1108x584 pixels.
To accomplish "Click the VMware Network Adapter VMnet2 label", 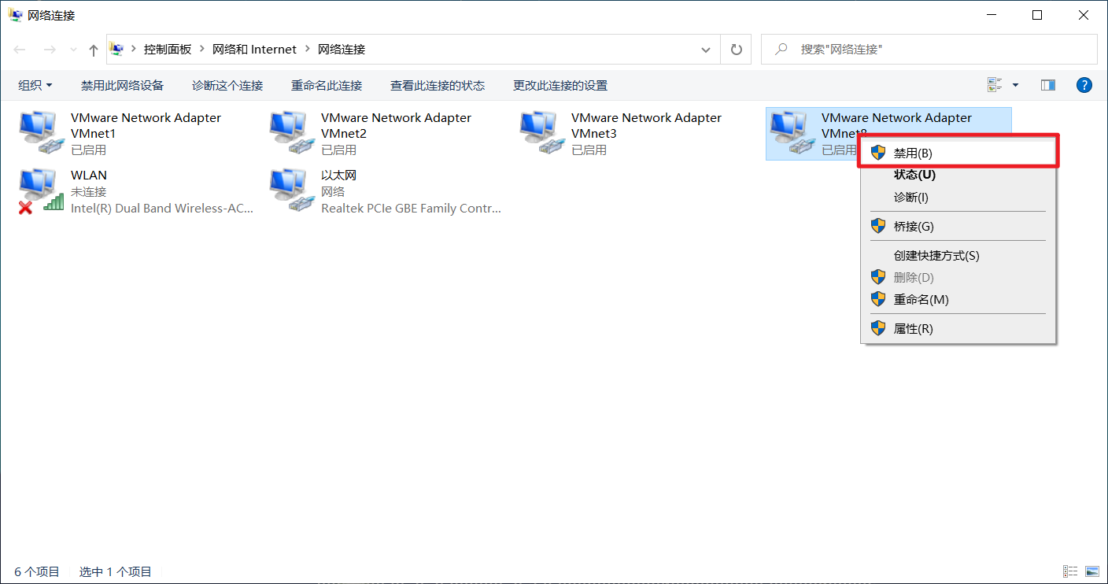I will tap(396, 125).
